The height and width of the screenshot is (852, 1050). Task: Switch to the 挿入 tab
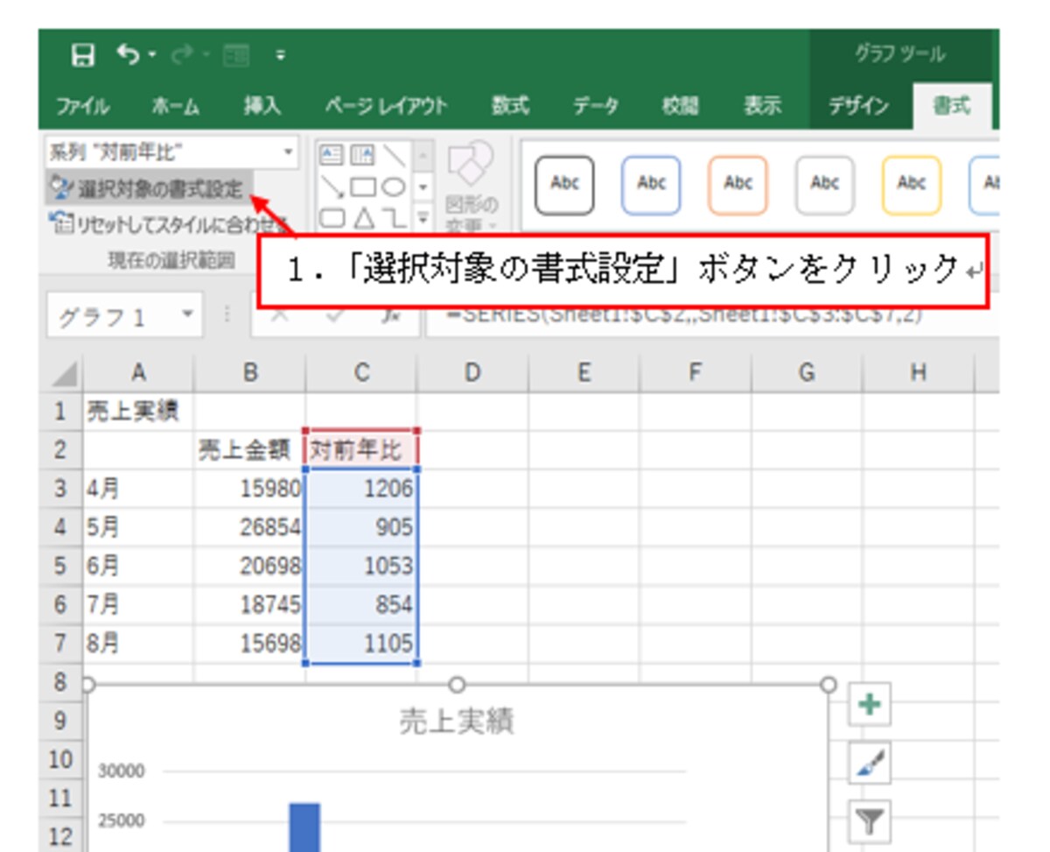pyautogui.click(x=262, y=106)
